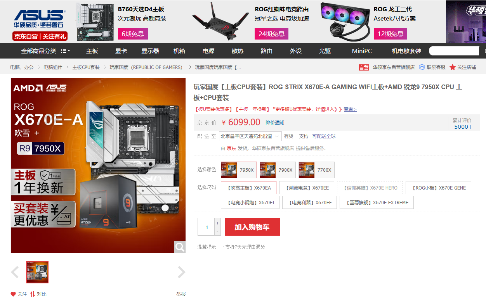
Task: Increase quantity with the plus stepper
Action: pyautogui.click(x=217, y=223)
